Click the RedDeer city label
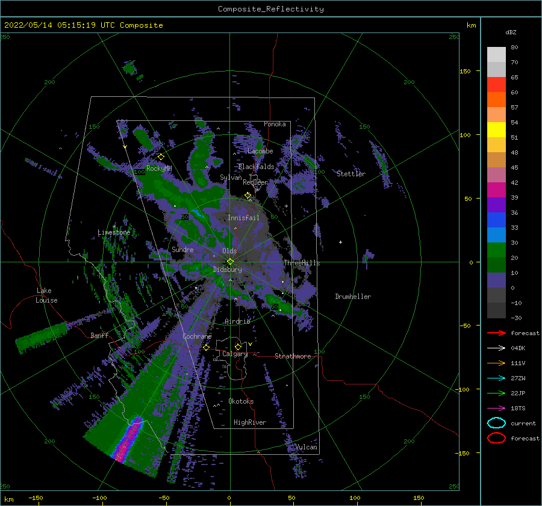 point(255,182)
